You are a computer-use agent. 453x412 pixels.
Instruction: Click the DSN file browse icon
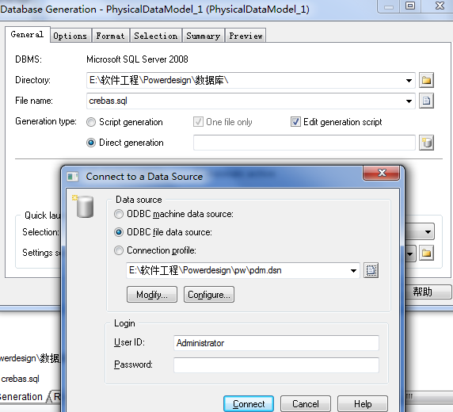(x=371, y=270)
